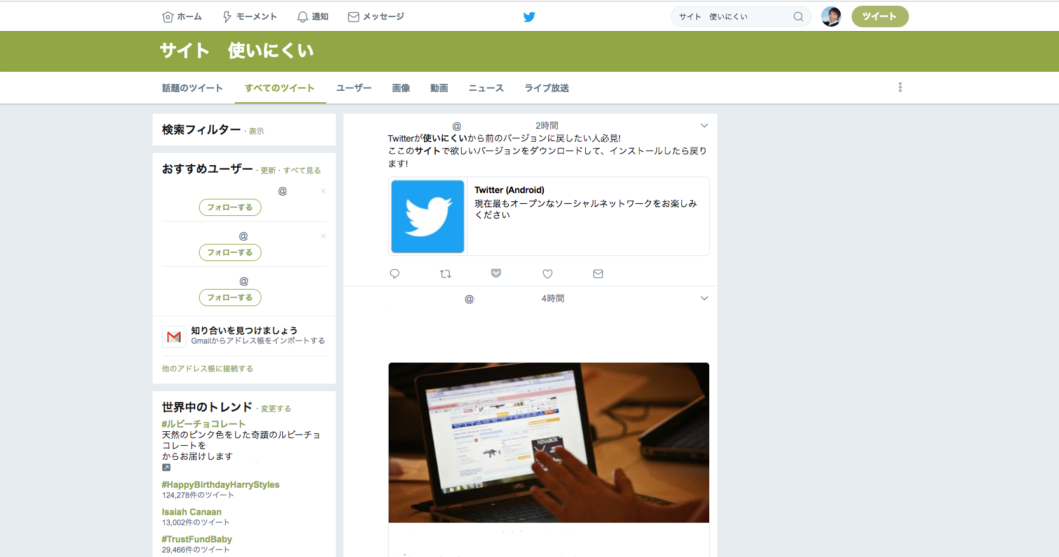
Task: Dismiss the first suggested user
Action: [x=323, y=191]
